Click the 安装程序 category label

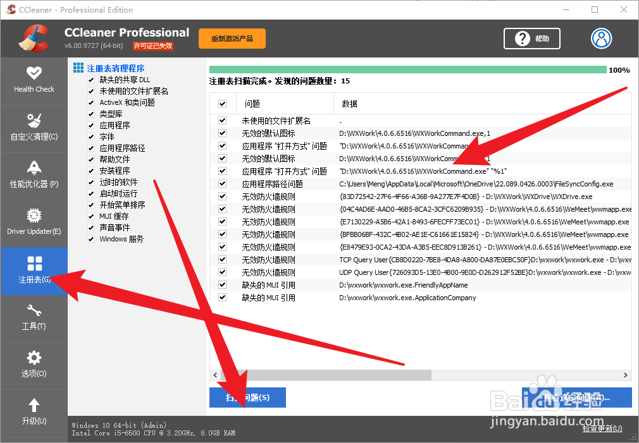click(x=115, y=171)
